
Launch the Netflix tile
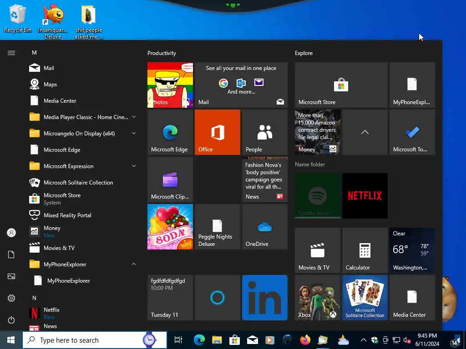(x=365, y=196)
